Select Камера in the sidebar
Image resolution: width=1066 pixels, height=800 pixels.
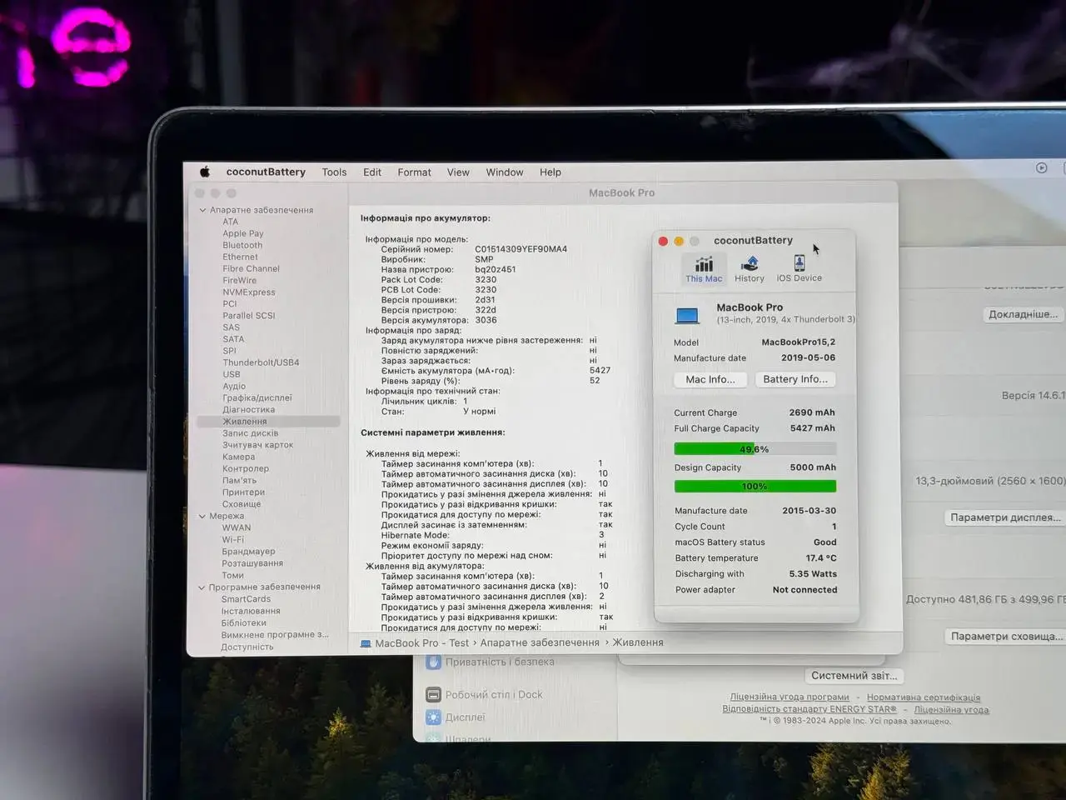238,457
